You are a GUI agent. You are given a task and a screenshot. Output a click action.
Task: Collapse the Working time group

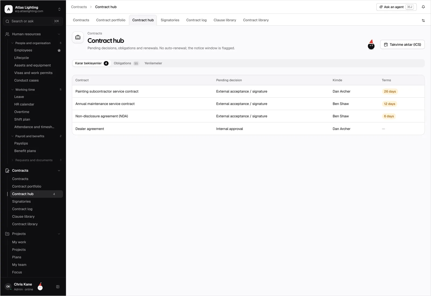pyautogui.click(x=12, y=90)
